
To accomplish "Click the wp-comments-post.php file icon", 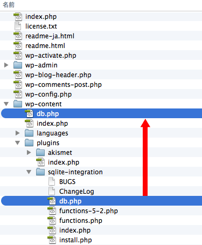I will (x=18, y=85).
